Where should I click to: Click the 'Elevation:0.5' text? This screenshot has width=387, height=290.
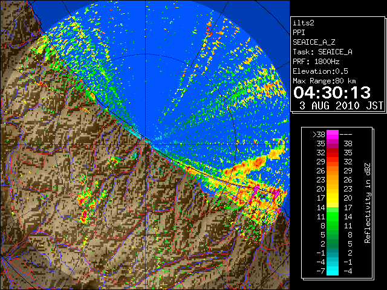pyautogui.click(x=320, y=71)
